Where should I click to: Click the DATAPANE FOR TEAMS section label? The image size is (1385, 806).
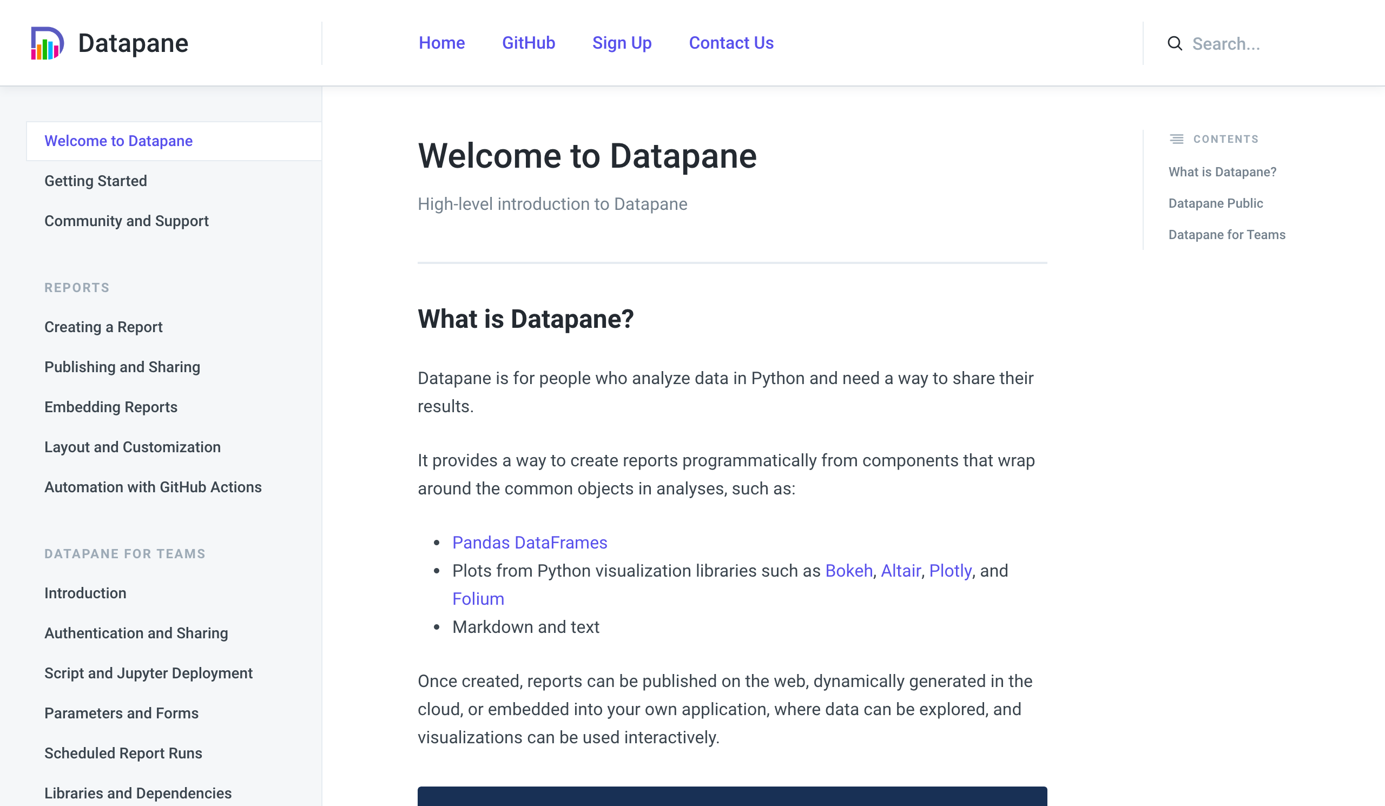coord(125,554)
